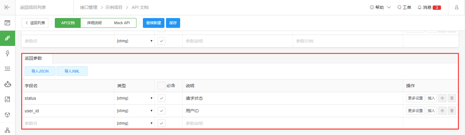Screen dimensions: 465x135
Task: Open the robot icon in sidebar
Action: 7,84
